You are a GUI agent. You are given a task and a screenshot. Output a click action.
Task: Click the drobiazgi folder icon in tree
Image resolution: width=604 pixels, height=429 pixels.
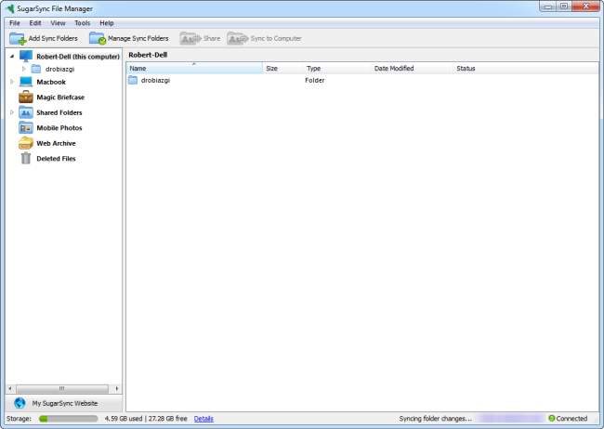pyautogui.click(x=36, y=69)
